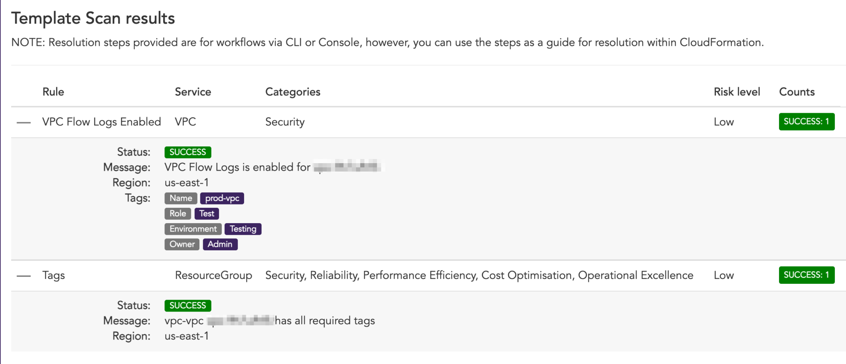Sort by the Counts column header
This screenshot has width=846, height=364.
(796, 91)
